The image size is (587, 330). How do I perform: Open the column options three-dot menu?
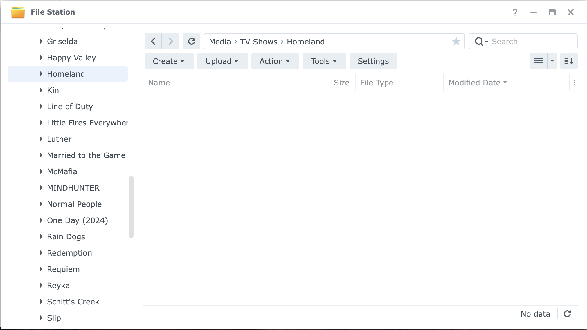click(x=574, y=83)
